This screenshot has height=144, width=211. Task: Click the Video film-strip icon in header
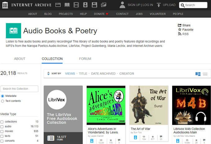76,5
